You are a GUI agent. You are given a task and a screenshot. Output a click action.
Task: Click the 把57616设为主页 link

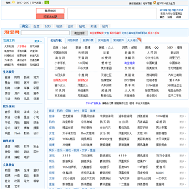[x=166, y=3]
